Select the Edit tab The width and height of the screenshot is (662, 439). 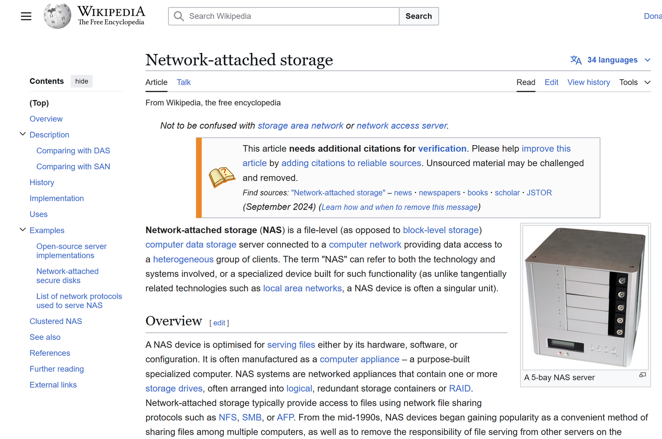[x=551, y=82]
